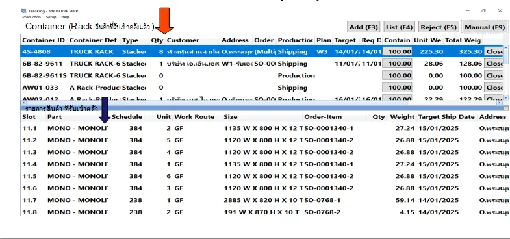Screen dimensions: 510x239
Task: Click the Customer column header
Action: click(x=192, y=40)
